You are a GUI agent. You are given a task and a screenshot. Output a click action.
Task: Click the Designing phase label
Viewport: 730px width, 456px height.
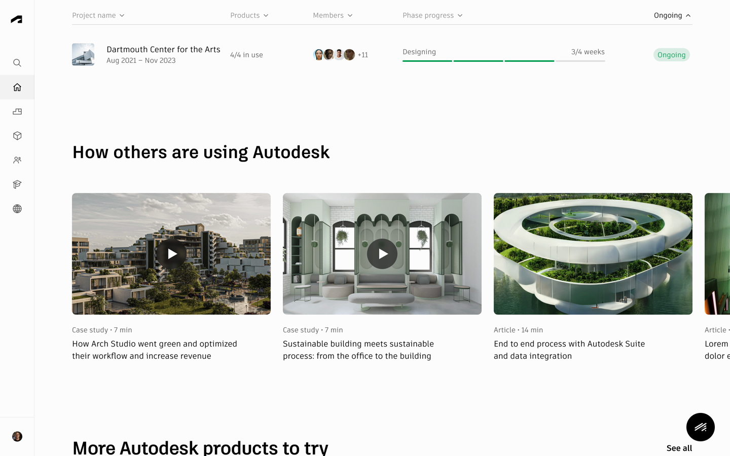click(419, 52)
